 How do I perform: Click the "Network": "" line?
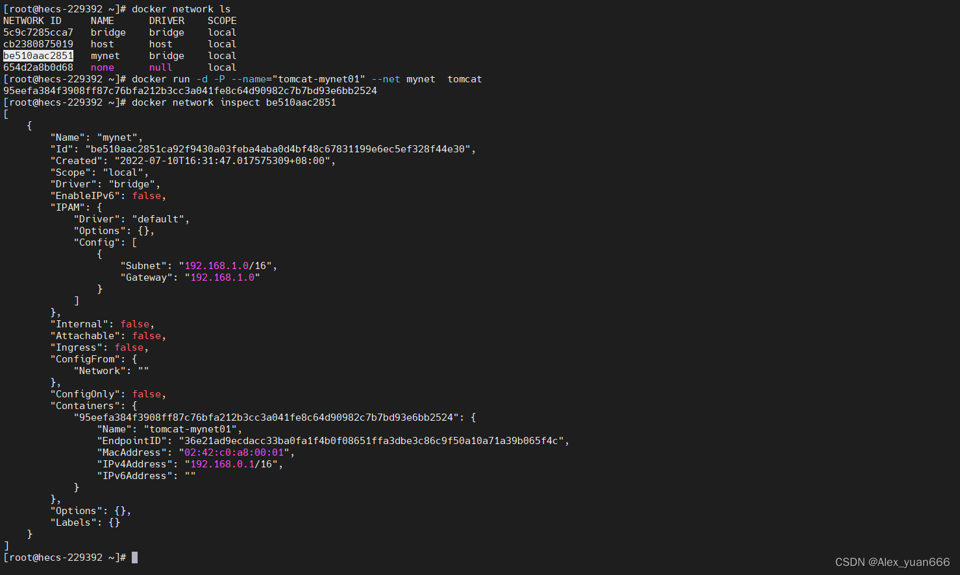(x=111, y=371)
